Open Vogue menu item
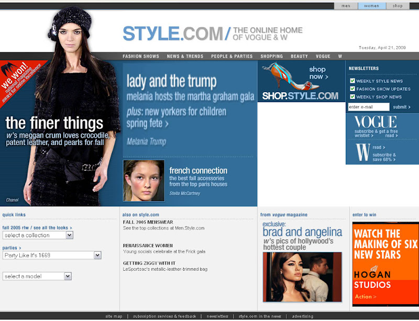This screenshot has width=419, height=321. 323,56
